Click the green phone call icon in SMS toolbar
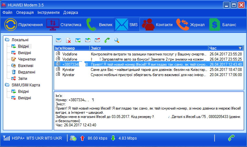The image size is (247, 147). [107, 40]
